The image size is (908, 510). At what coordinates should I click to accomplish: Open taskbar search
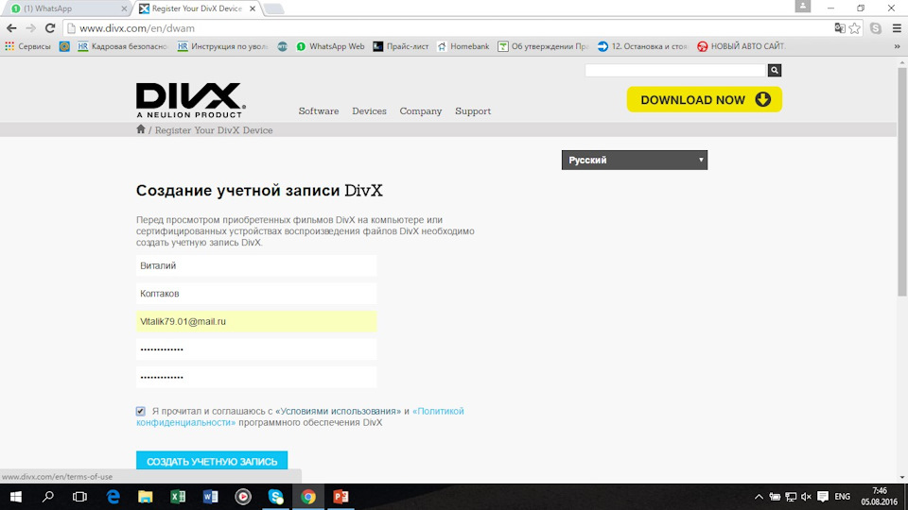(48, 497)
